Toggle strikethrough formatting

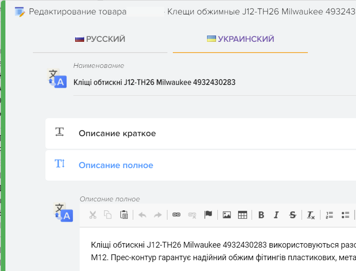point(293,215)
